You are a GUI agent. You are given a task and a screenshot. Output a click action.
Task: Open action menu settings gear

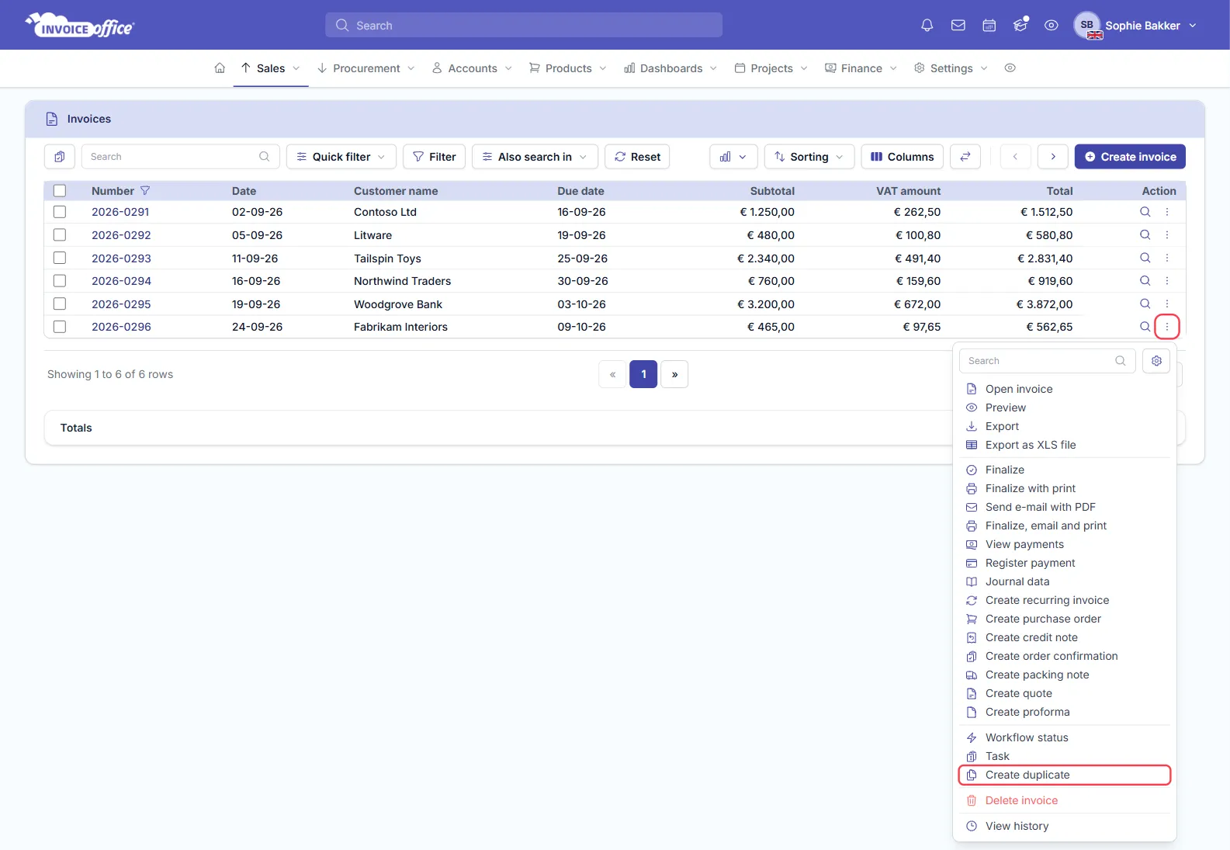click(1156, 361)
